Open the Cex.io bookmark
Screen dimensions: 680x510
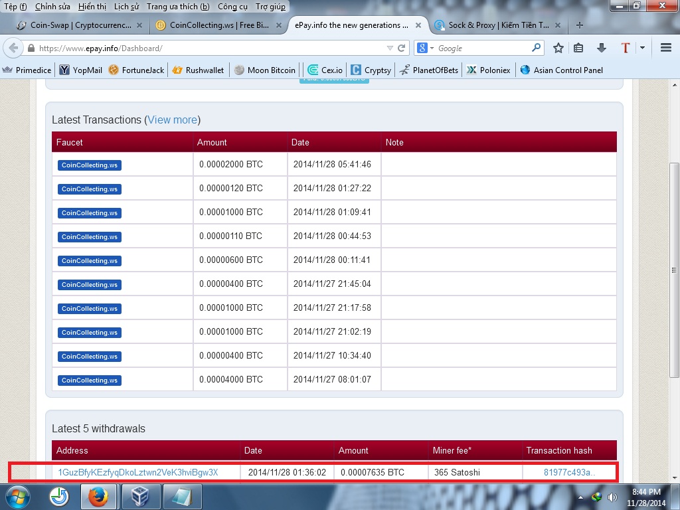pyautogui.click(x=325, y=70)
